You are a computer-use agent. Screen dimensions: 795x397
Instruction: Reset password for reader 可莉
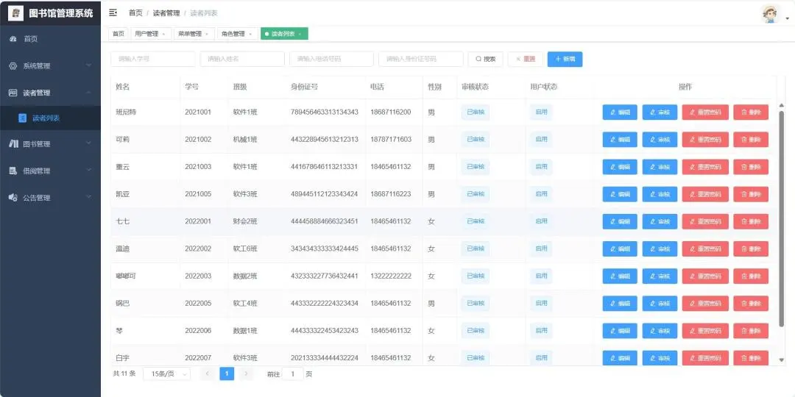pyautogui.click(x=705, y=140)
